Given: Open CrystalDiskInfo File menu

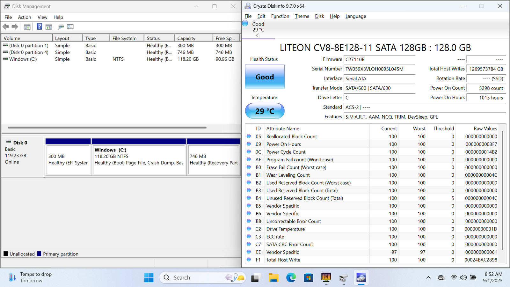Looking at the screenshot, I should 248,16.
